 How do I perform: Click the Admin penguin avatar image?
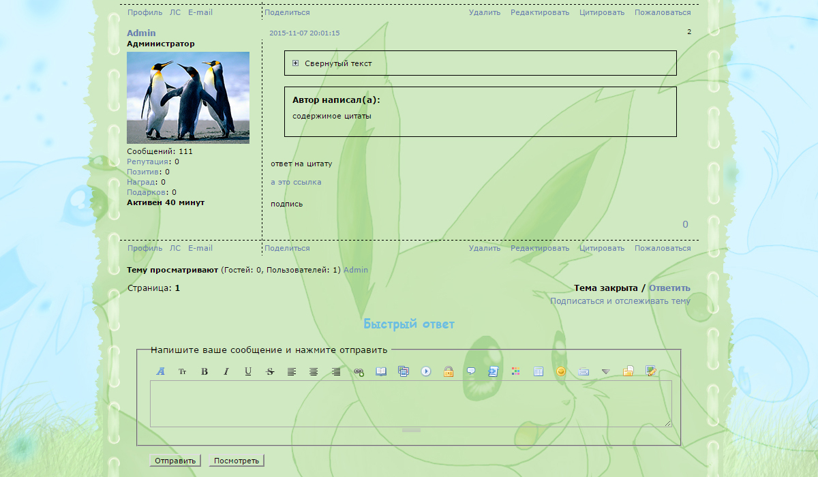(x=188, y=97)
